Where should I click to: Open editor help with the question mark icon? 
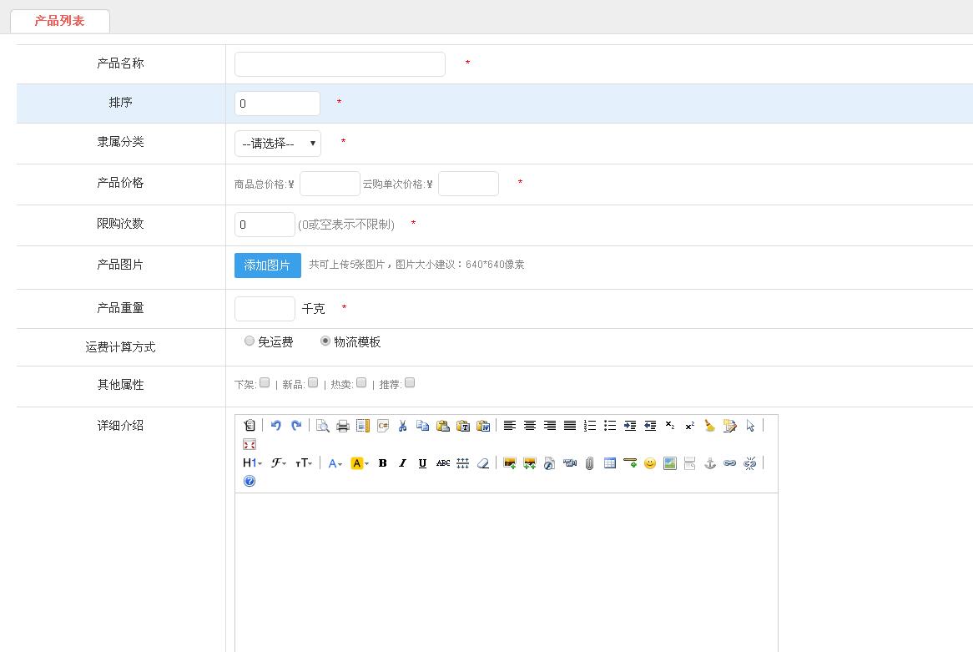coord(249,481)
